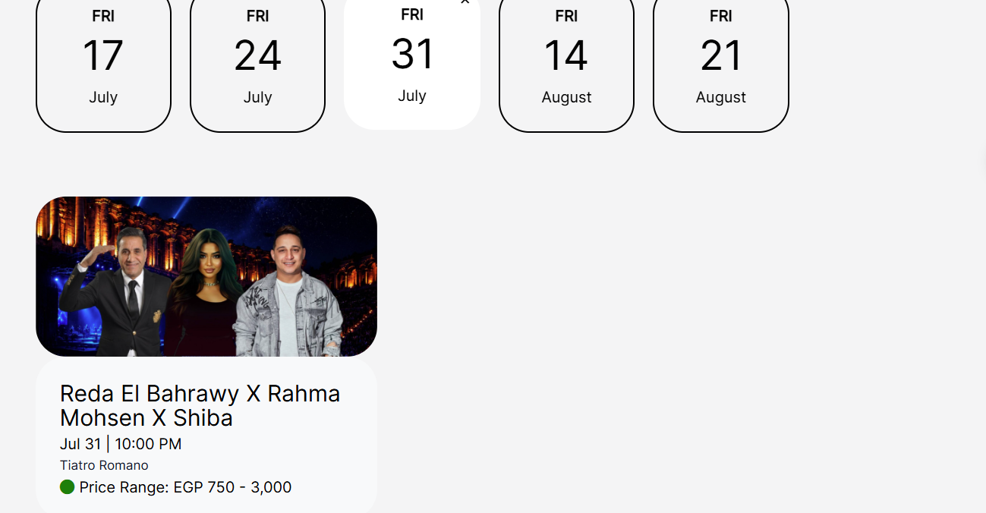986x513 pixels.
Task: Clear the July 31 selection with the X
Action: click(465, 2)
